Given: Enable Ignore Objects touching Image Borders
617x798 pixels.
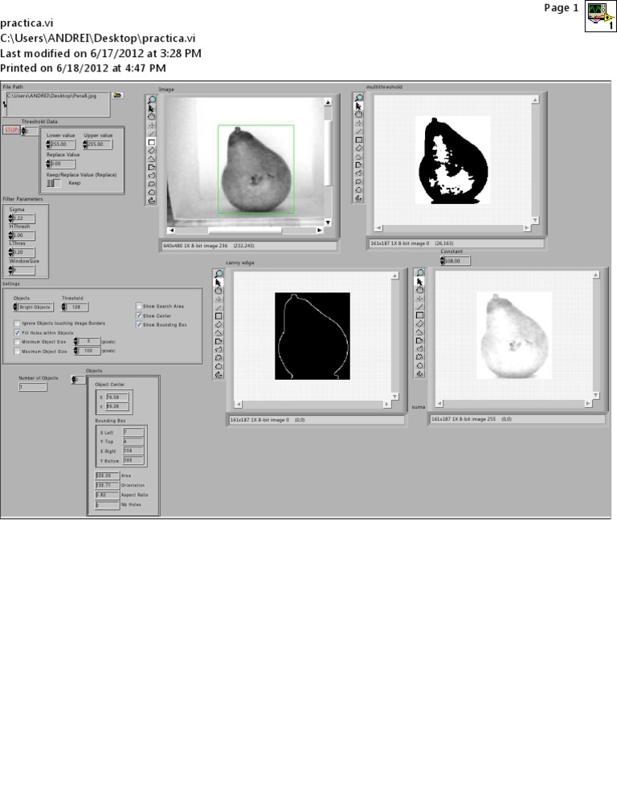Looking at the screenshot, I should 18,324.
